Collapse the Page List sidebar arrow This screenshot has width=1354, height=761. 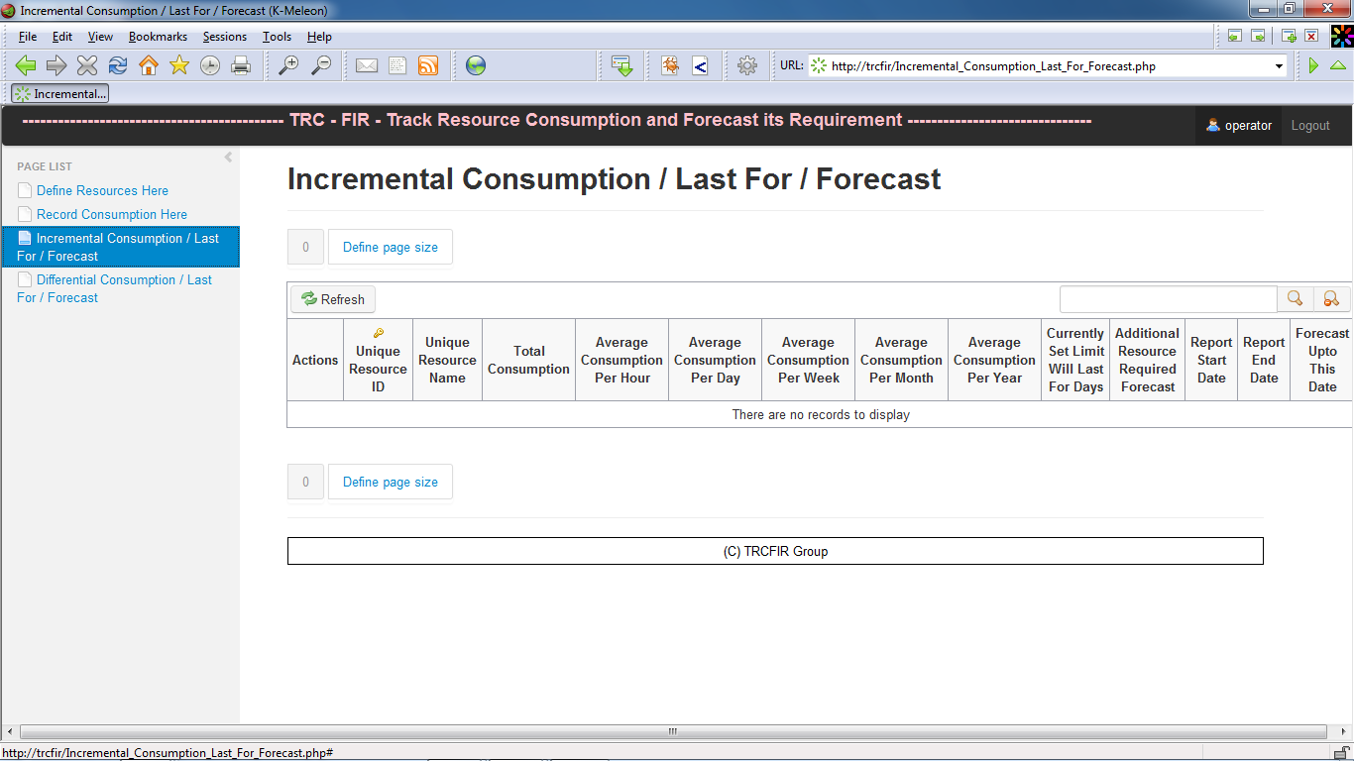(x=228, y=158)
